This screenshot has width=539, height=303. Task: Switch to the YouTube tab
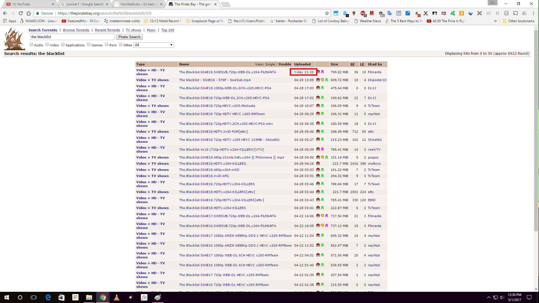30,4
